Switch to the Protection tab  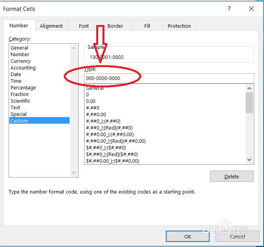179,26
